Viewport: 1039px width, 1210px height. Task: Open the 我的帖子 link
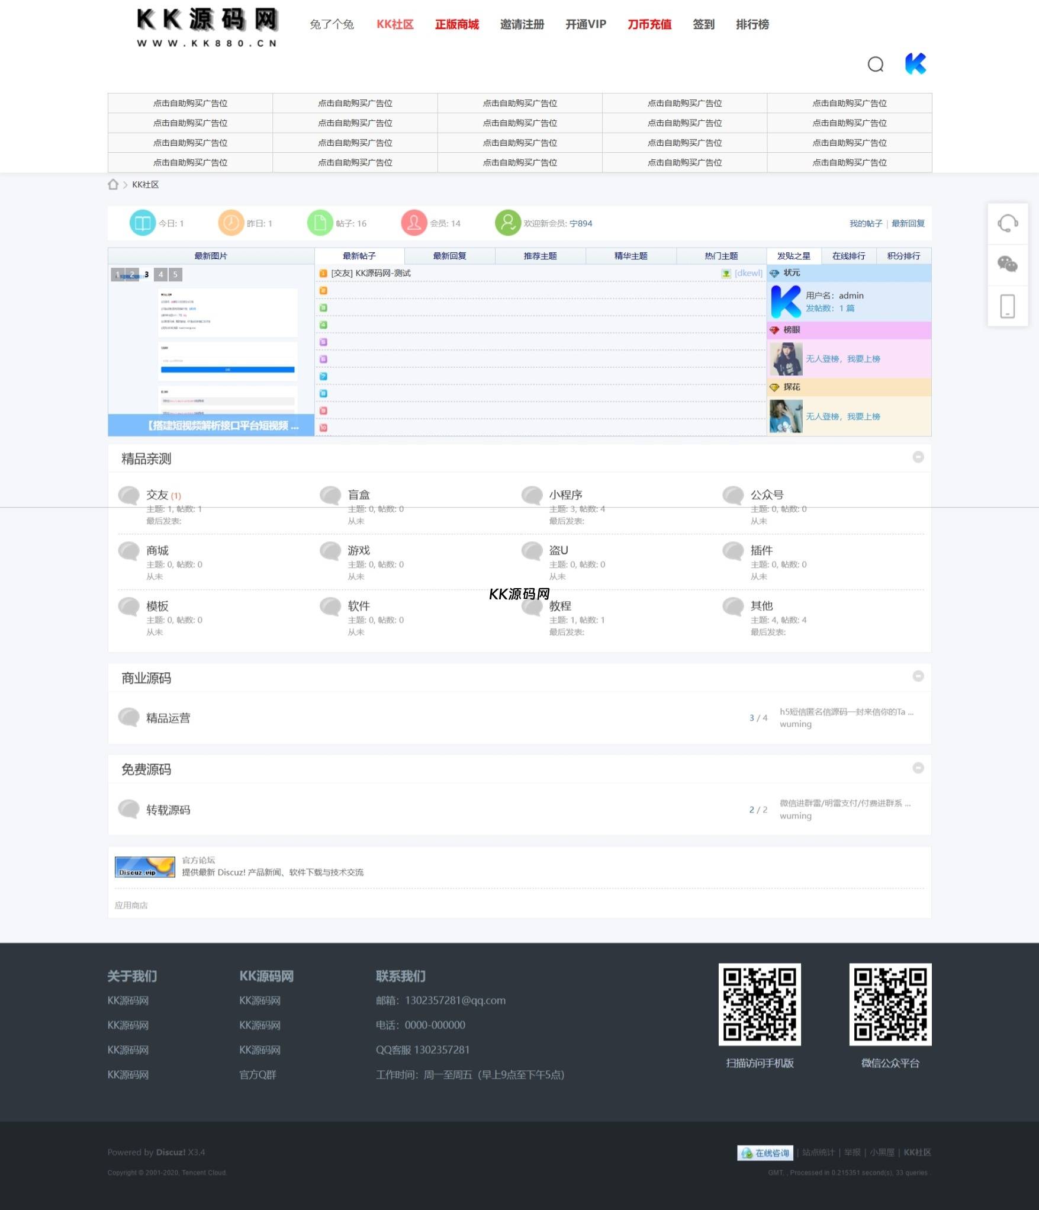point(866,223)
